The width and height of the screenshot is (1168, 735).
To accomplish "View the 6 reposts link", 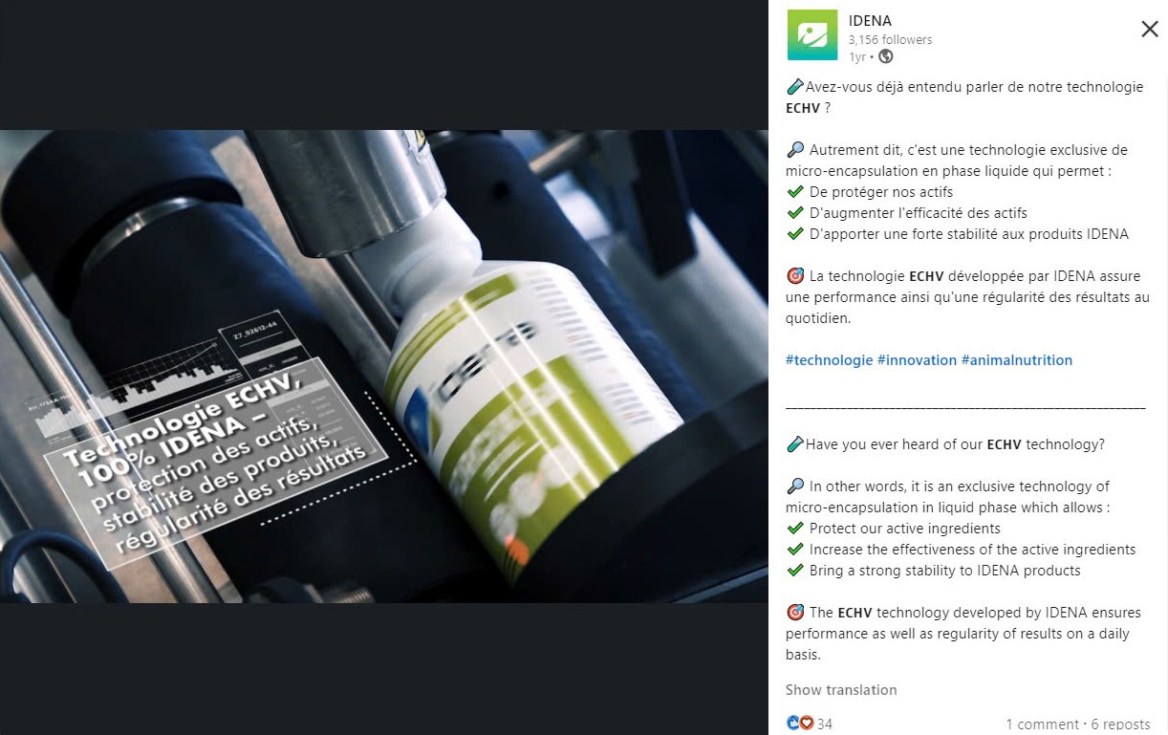I will pyautogui.click(x=1120, y=724).
